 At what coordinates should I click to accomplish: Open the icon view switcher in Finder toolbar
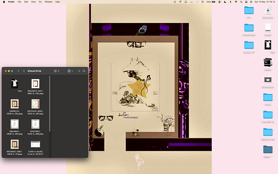pos(56,71)
